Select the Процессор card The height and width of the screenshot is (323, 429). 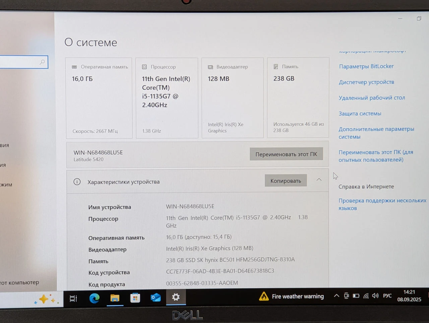(x=167, y=98)
